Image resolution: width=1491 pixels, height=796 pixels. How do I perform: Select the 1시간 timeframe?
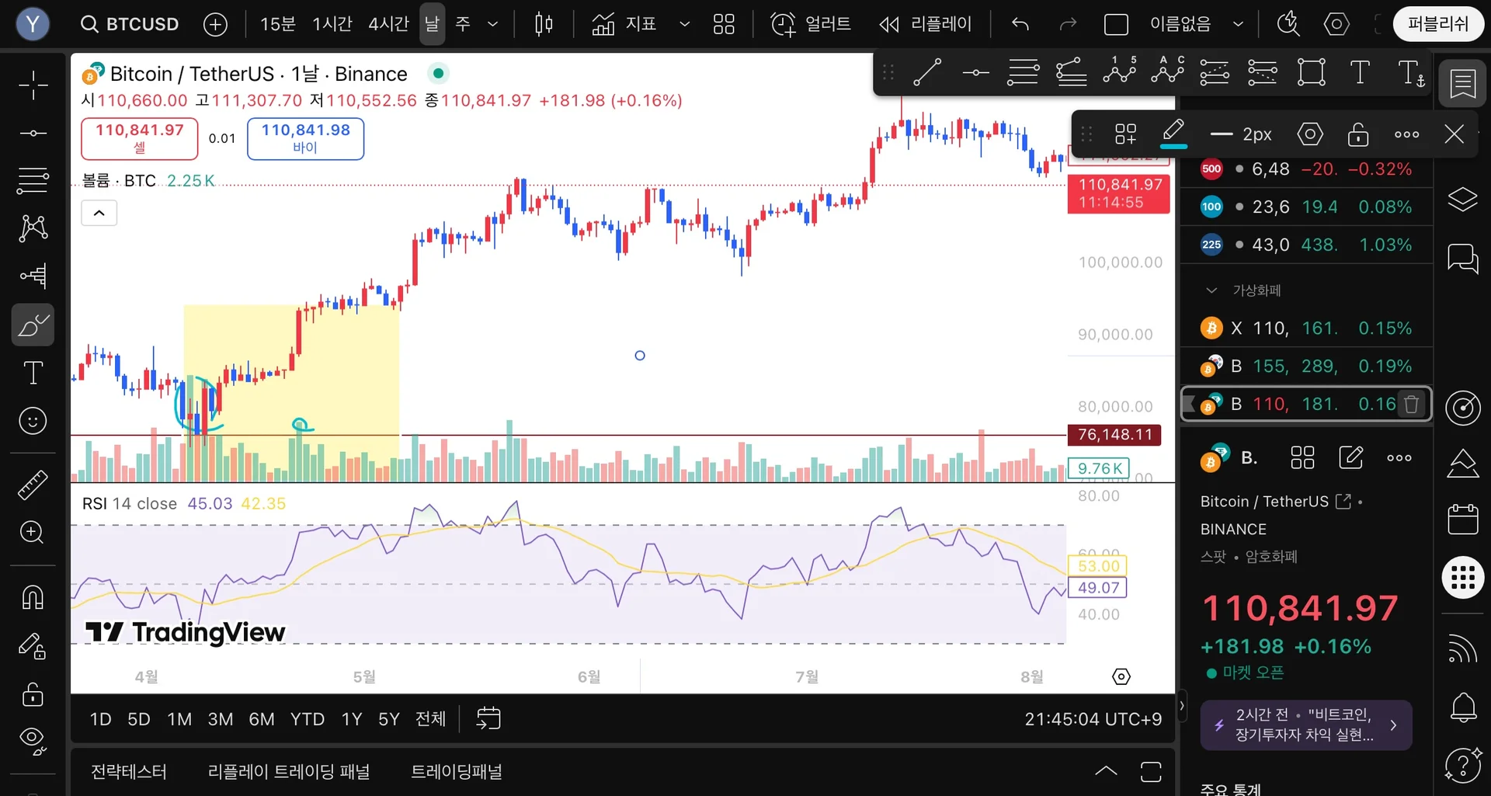332,24
